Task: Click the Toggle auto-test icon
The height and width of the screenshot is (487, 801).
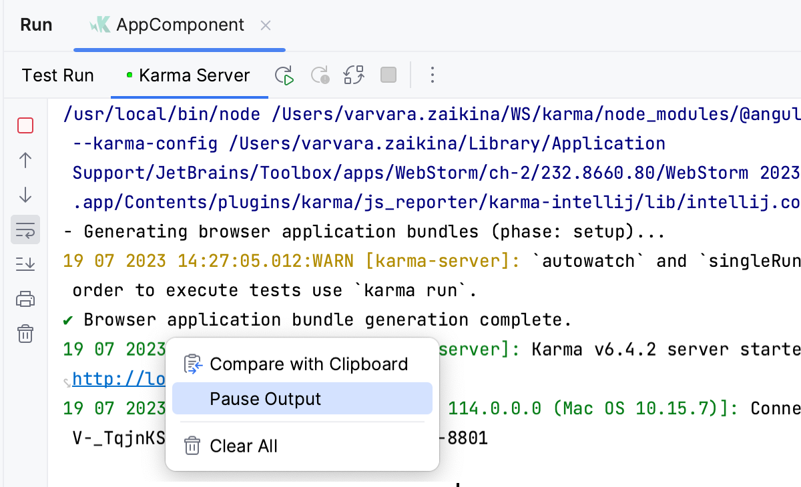Action: [354, 75]
